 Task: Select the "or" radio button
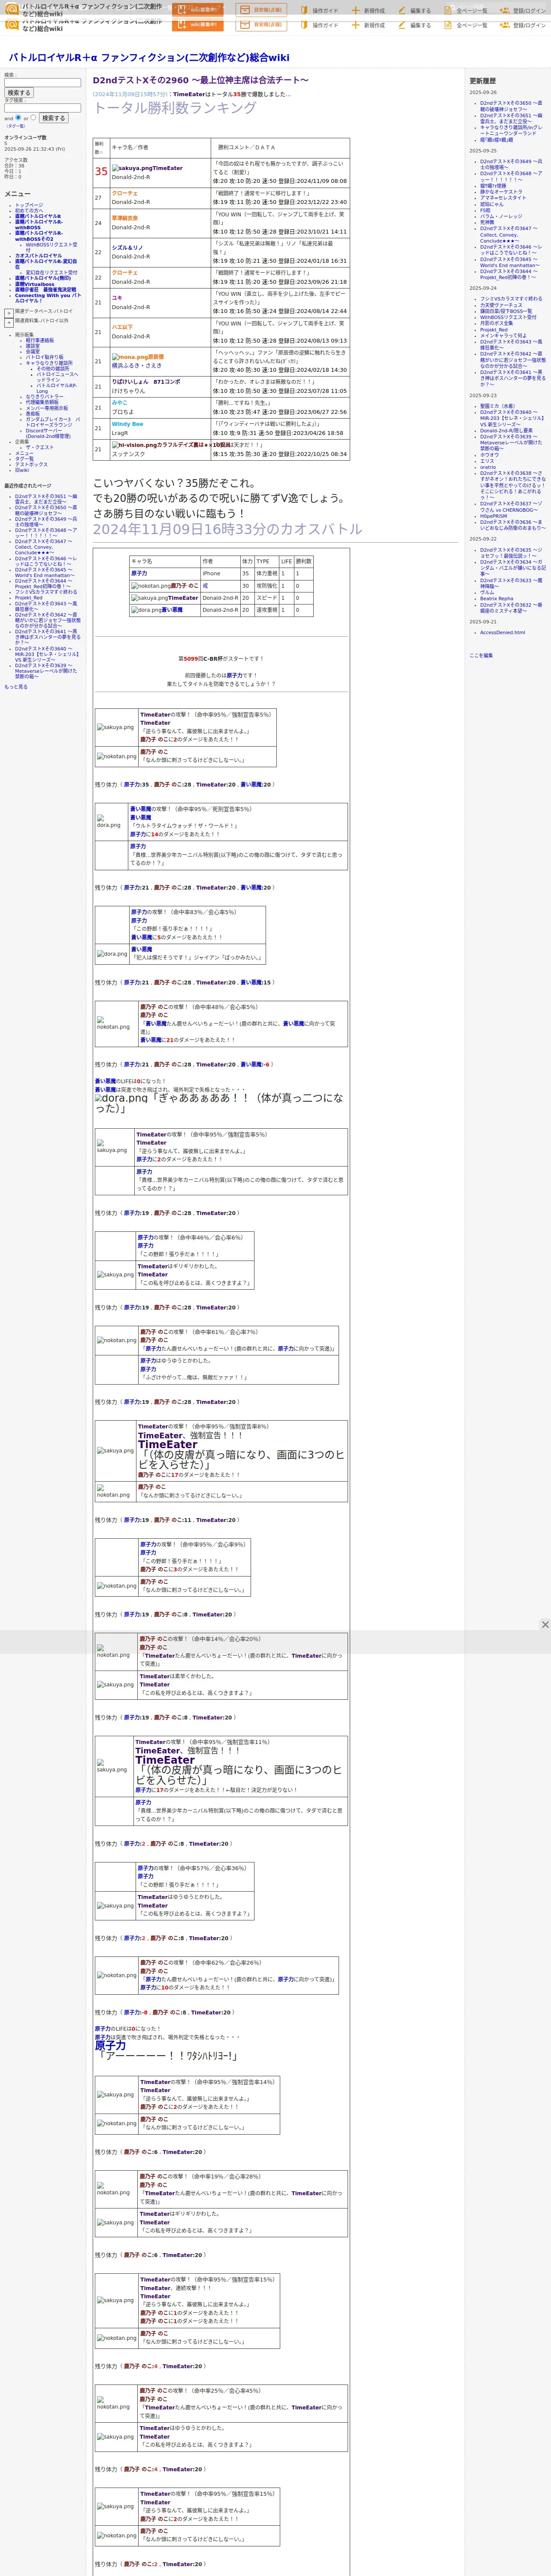click(x=33, y=118)
